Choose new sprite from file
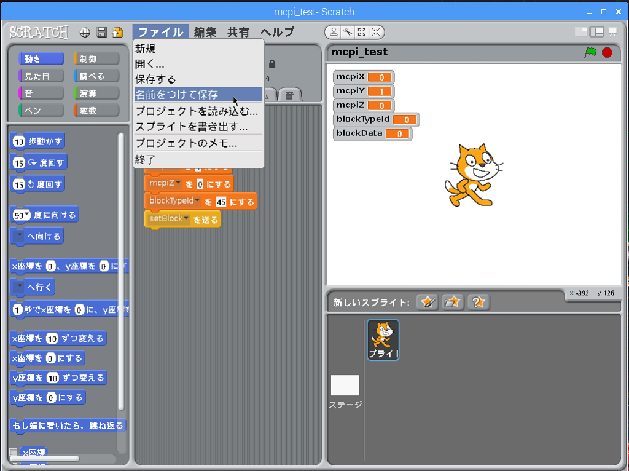Viewport: 629px width, 471px height. tap(453, 302)
